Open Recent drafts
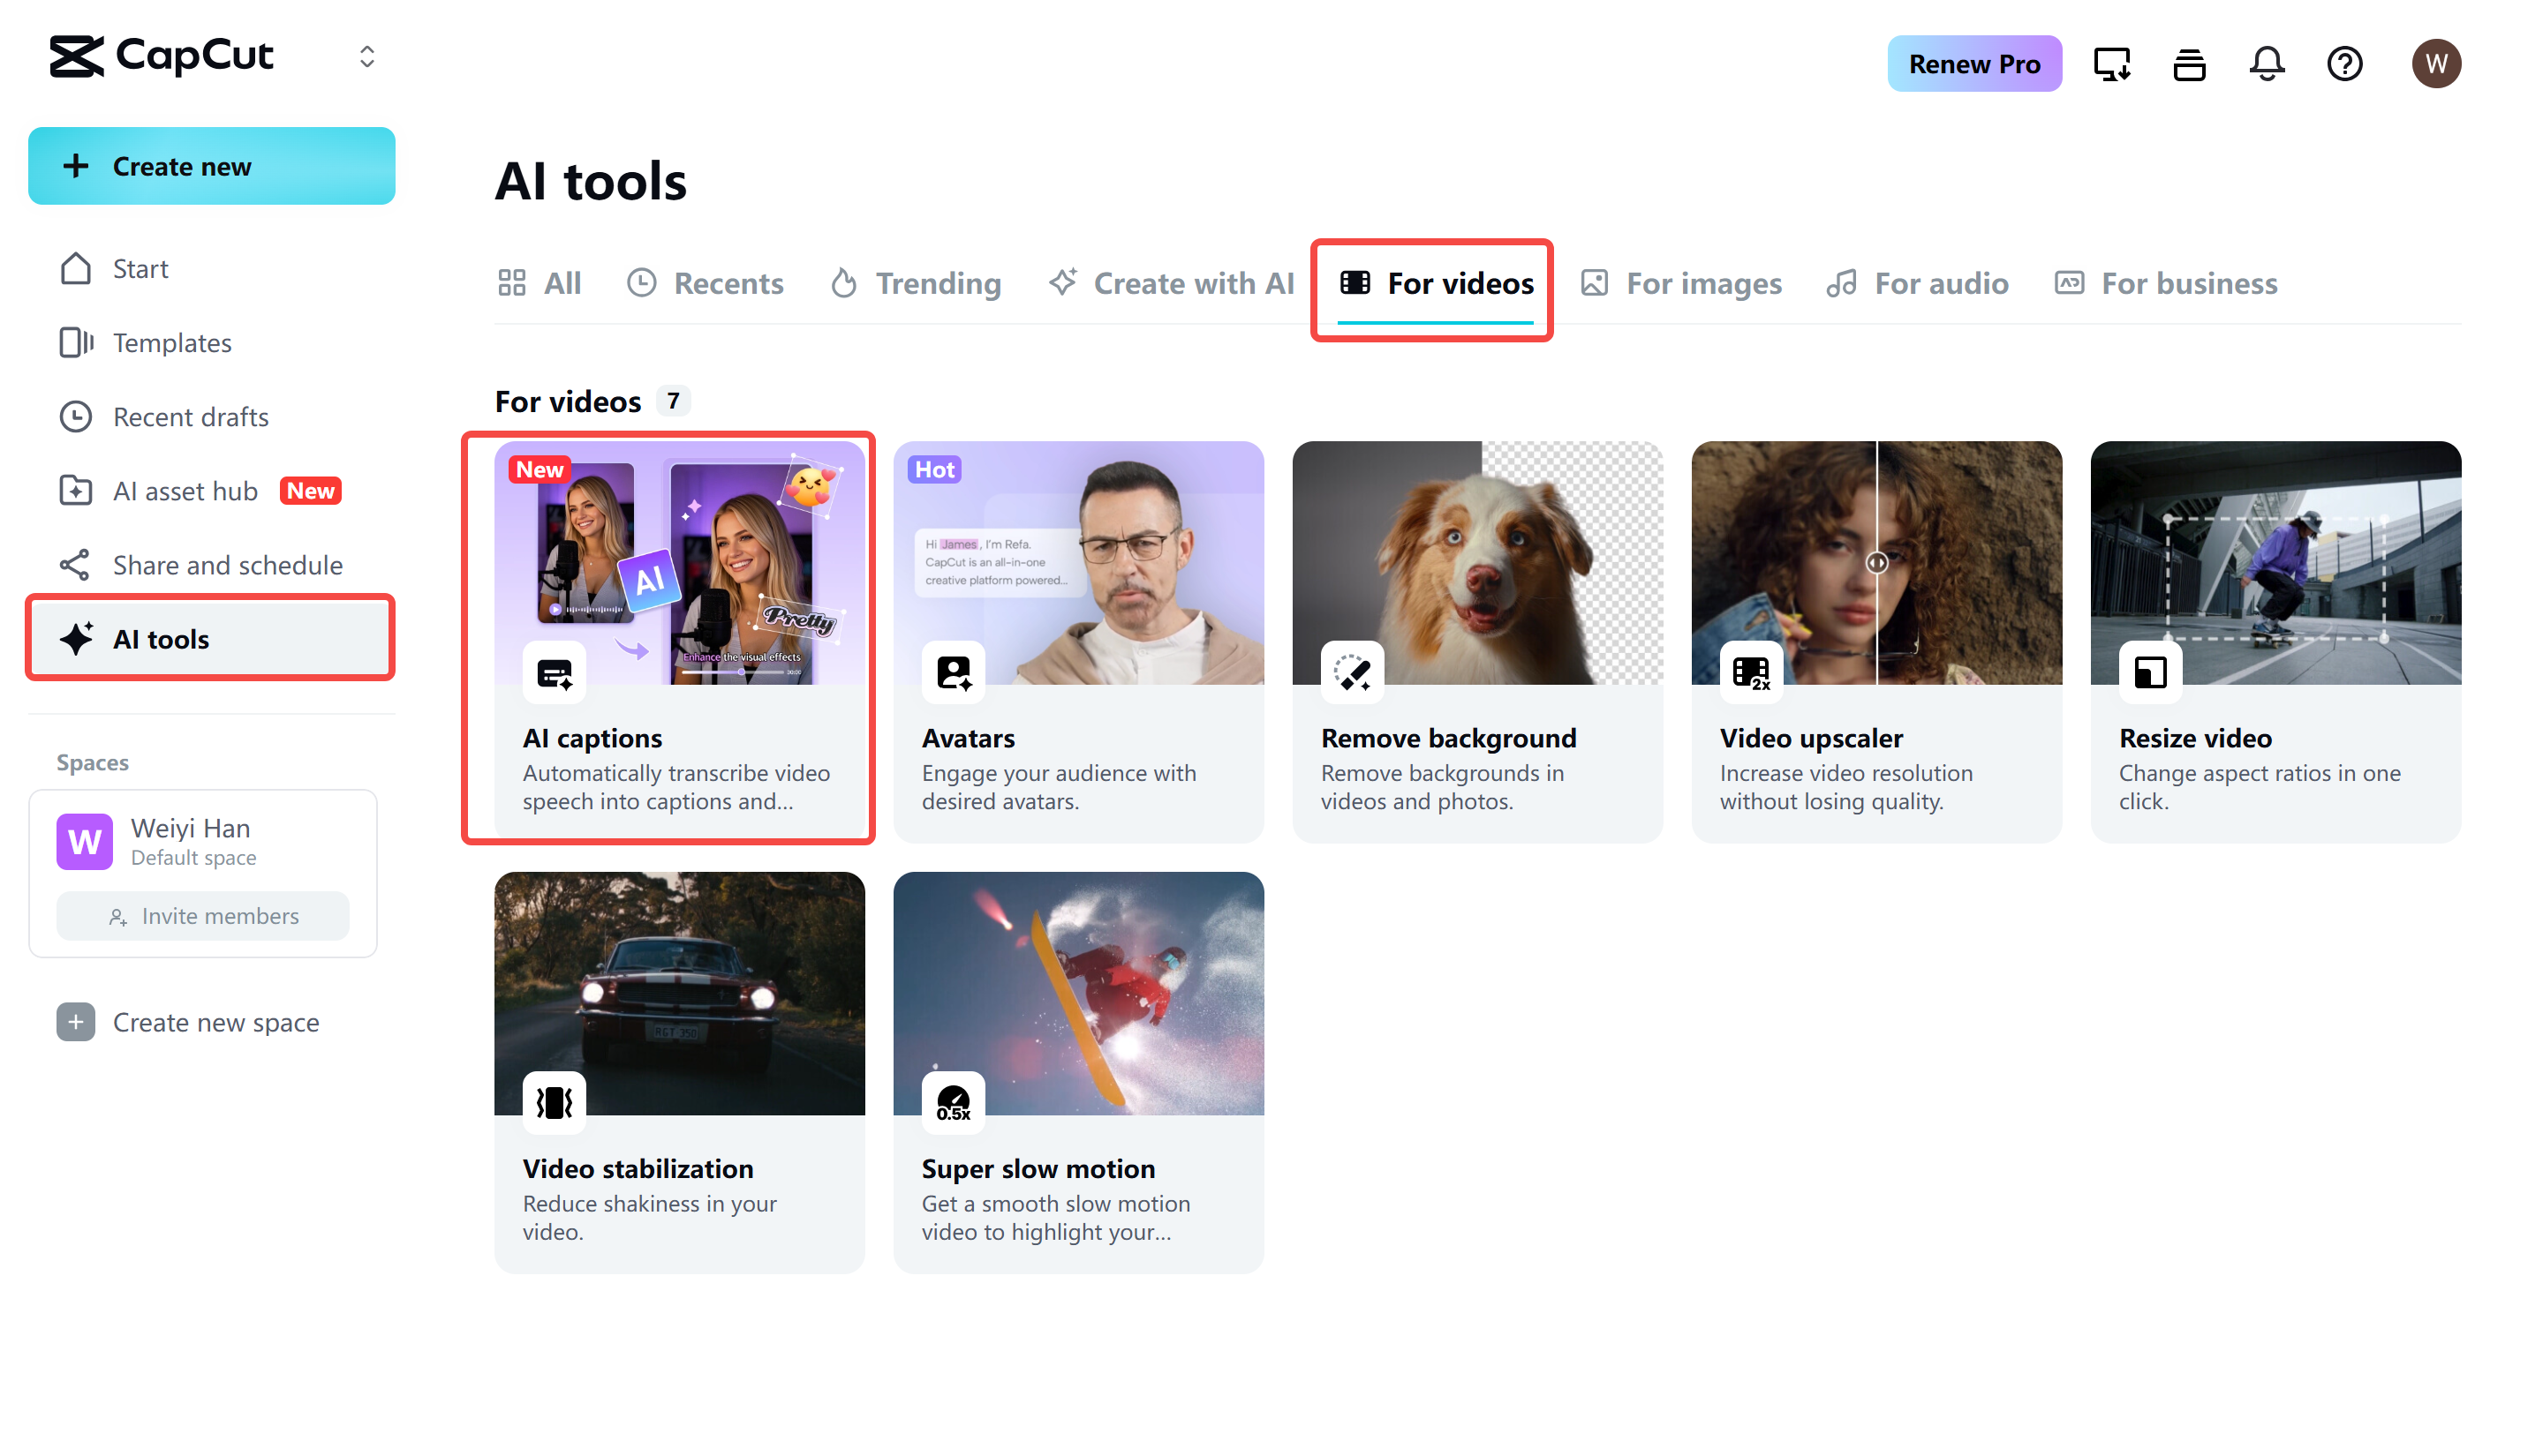This screenshot has height=1456, width=2543. (x=190, y=416)
